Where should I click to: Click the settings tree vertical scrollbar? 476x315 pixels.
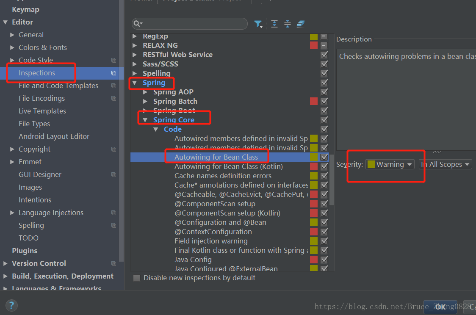[122, 130]
